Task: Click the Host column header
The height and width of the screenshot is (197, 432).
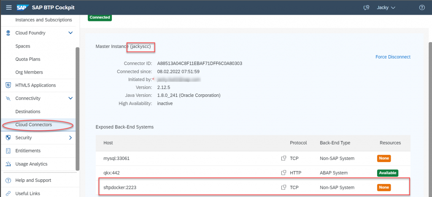Action: coord(108,143)
